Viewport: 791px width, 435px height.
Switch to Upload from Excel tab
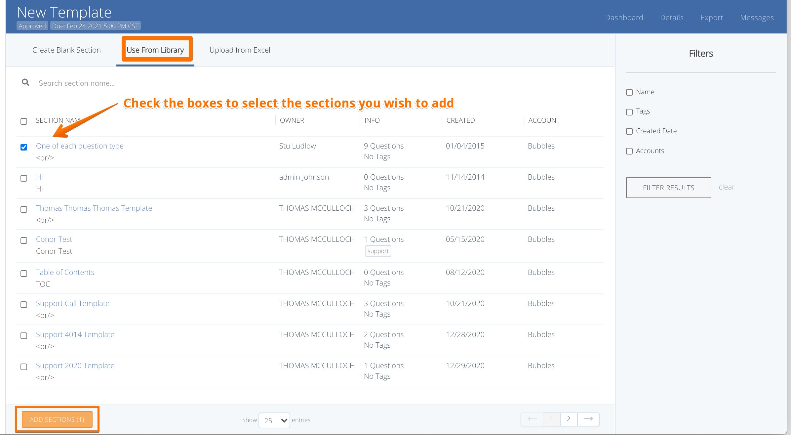pos(240,50)
